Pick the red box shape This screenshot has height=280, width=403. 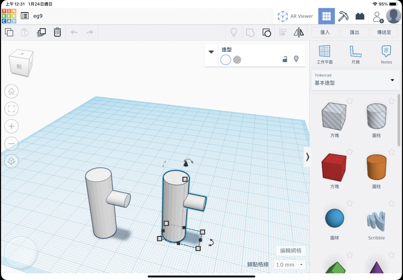click(334, 167)
